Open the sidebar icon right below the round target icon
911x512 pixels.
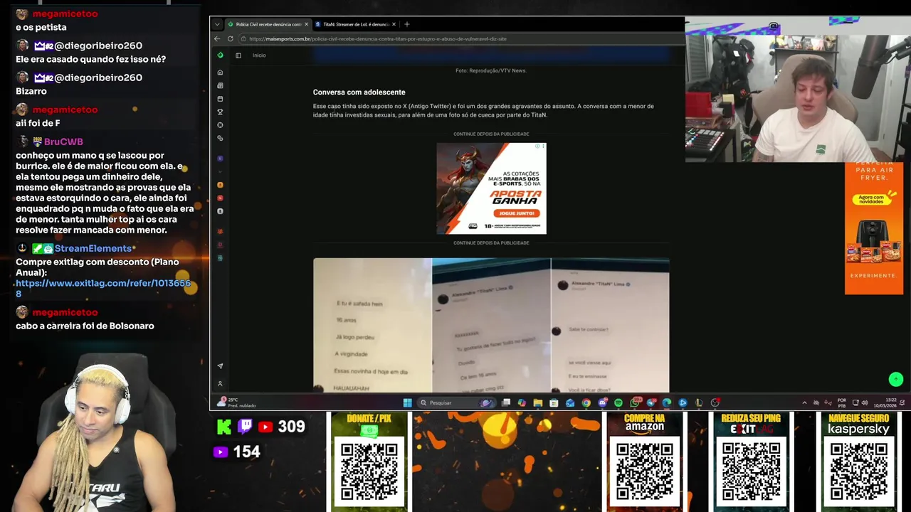click(220, 138)
